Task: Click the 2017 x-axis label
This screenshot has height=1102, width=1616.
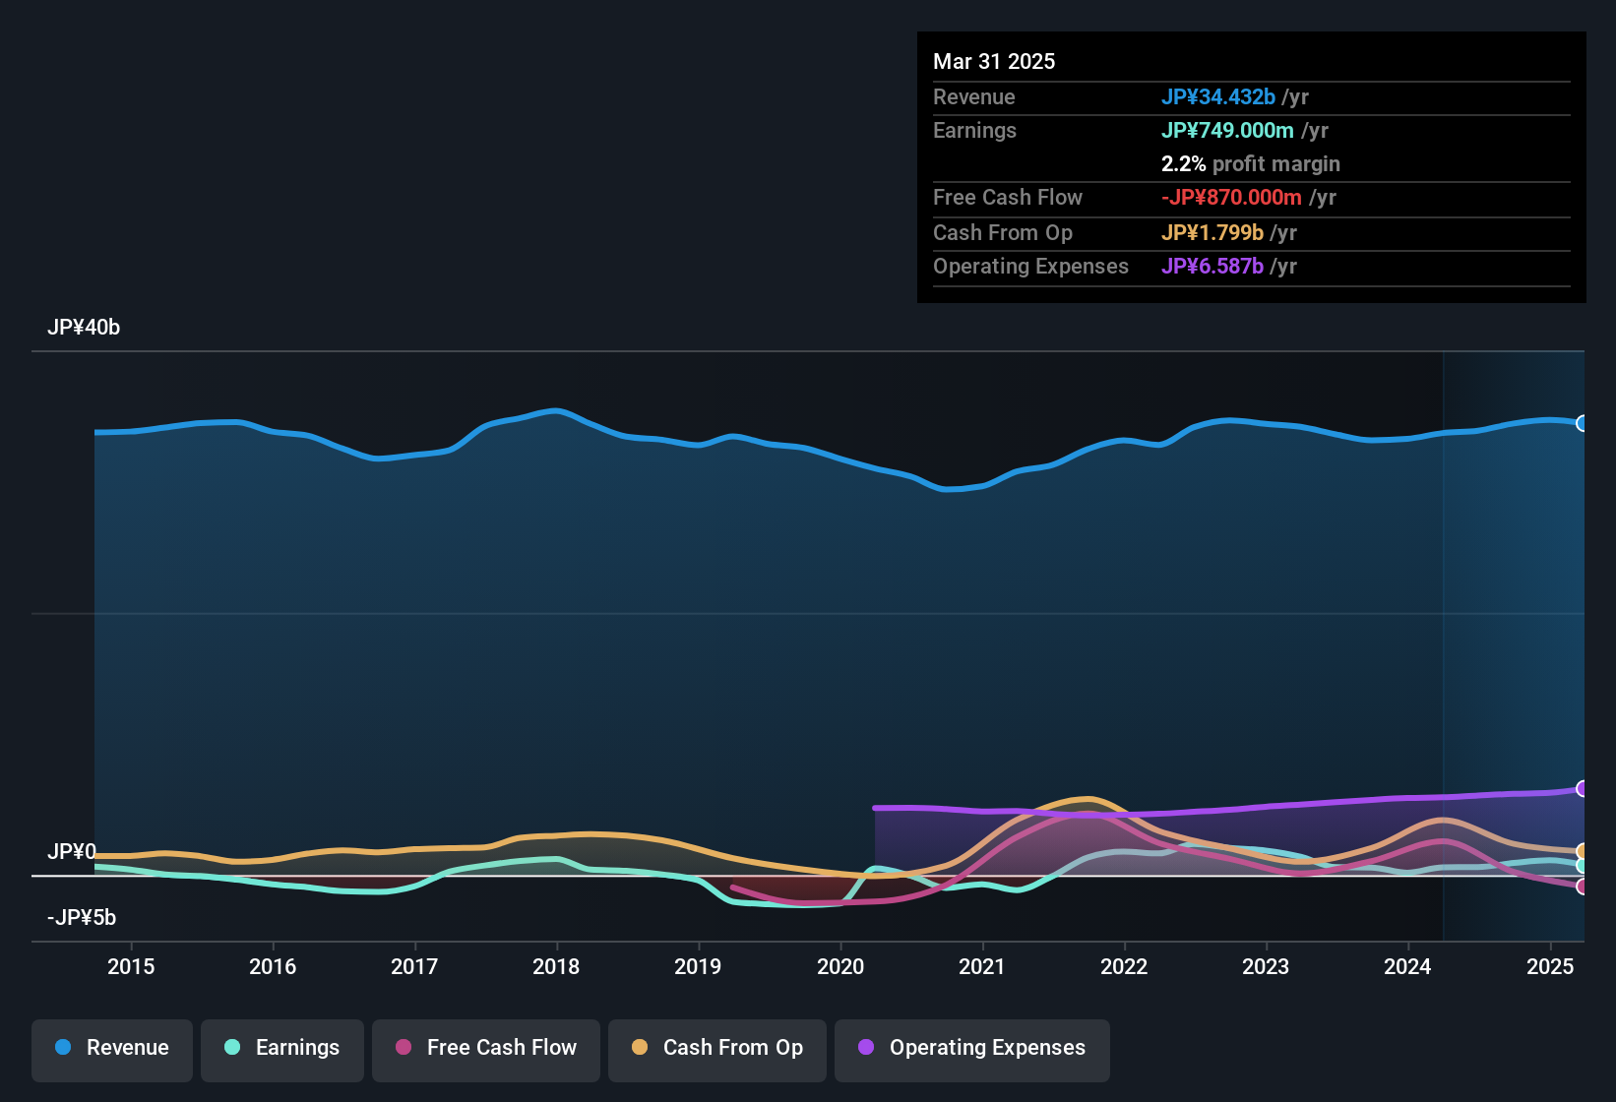Action: (x=414, y=966)
